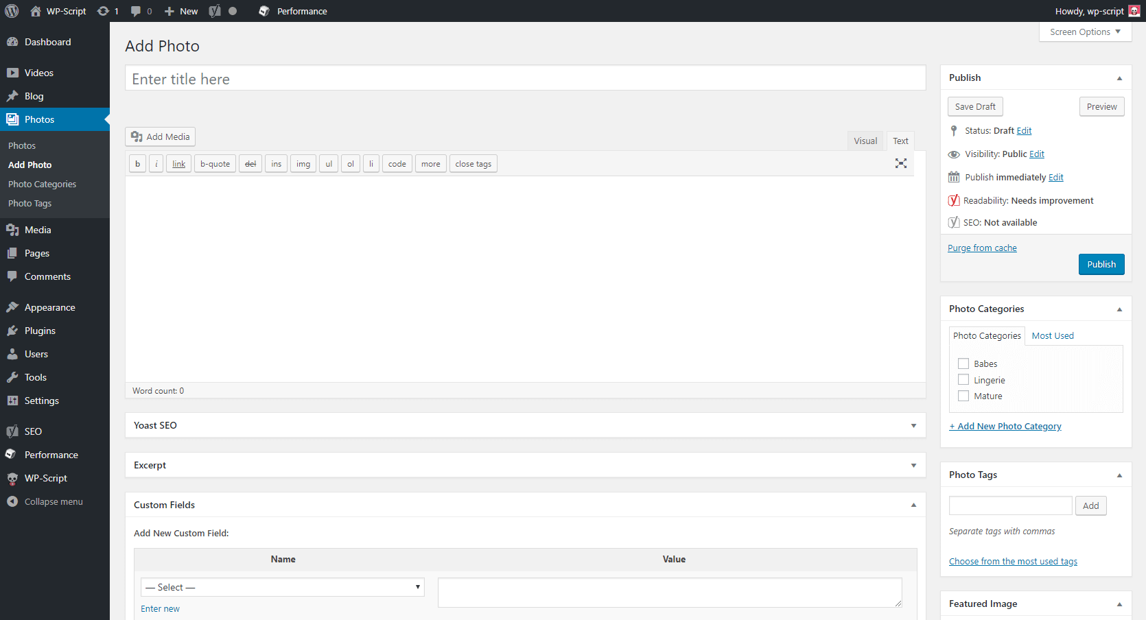Open Photo Categories submenu item
The image size is (1146, 620).
(x=42, y=184)
